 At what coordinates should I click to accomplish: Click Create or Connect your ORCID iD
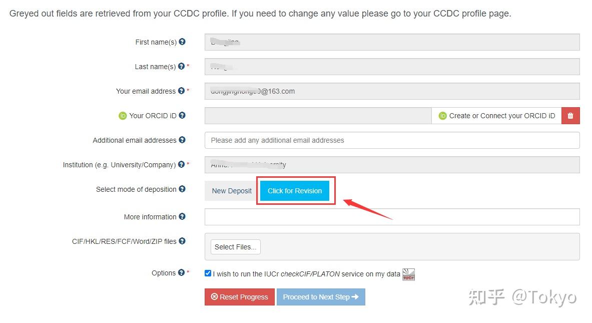pos(496,116)
